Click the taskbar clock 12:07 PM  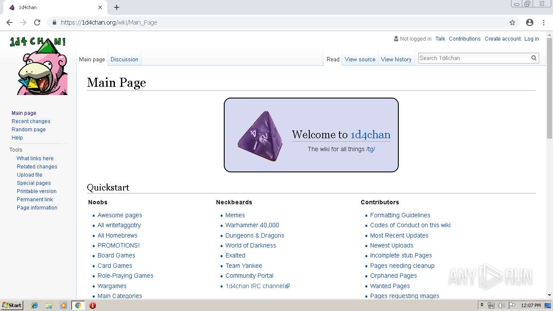tap(531, 305)
